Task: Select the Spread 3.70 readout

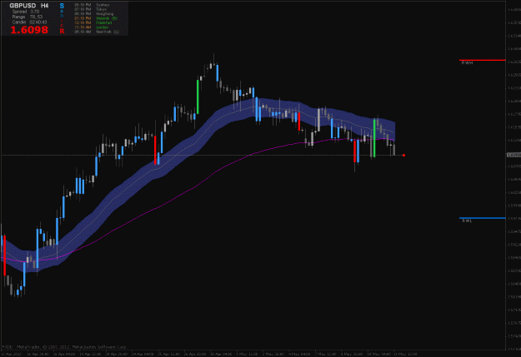Action: pos(26,12)
